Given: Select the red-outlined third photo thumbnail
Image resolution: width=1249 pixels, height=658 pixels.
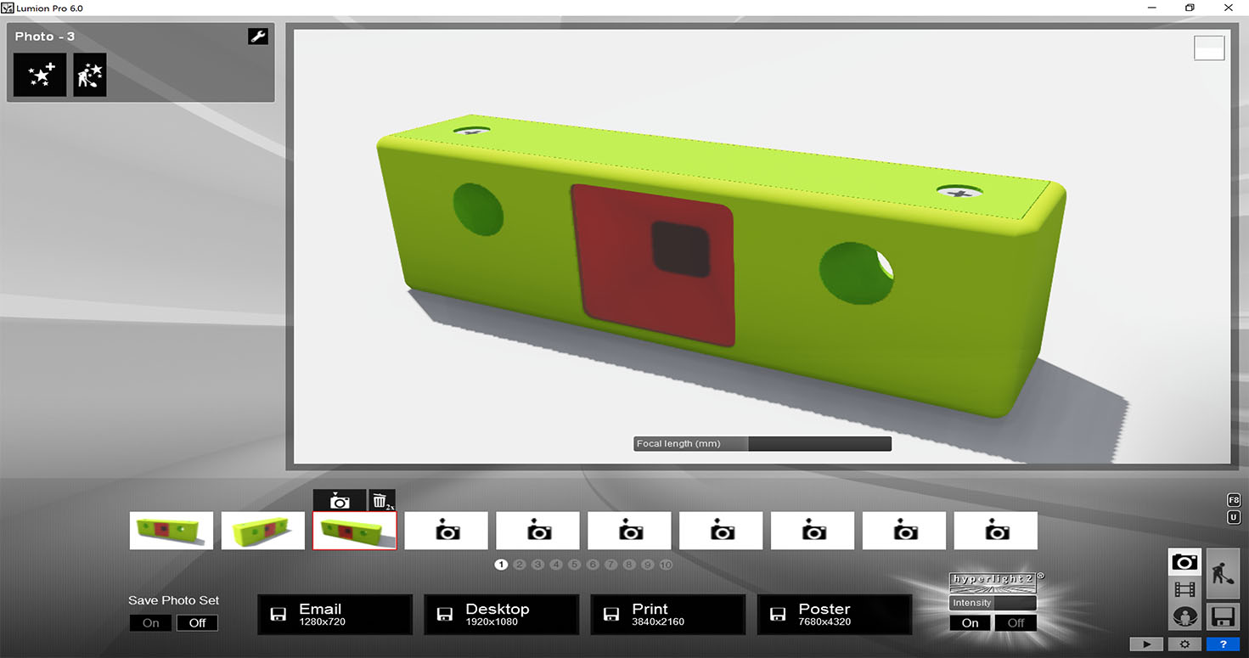Looking at the screenshot, I should 355,531.
